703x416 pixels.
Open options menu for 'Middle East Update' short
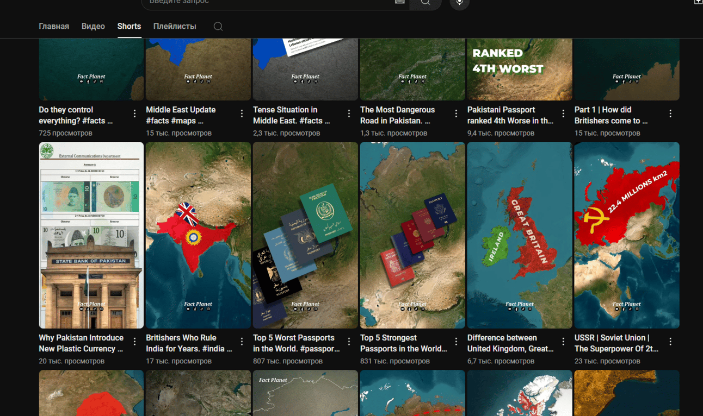(x=242, y=114)
